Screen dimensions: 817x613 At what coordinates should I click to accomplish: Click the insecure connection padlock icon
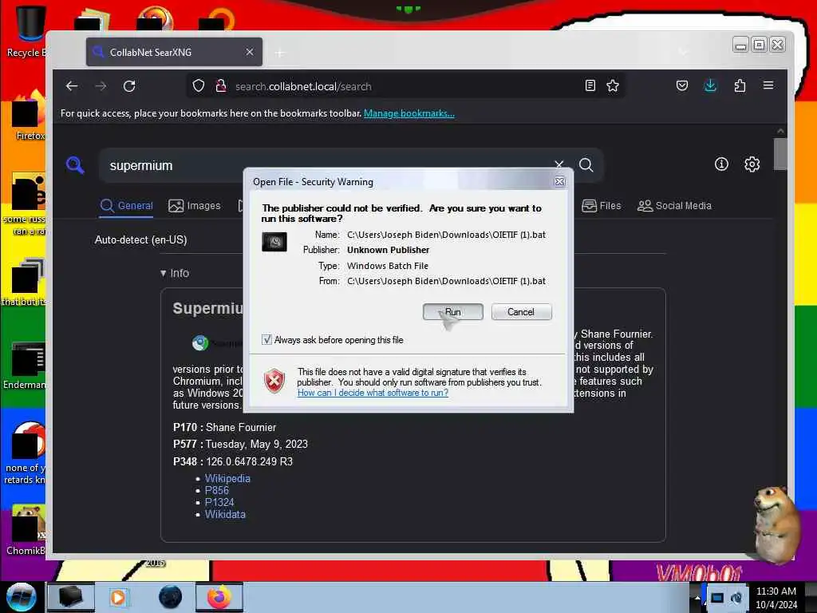(221, 85)
